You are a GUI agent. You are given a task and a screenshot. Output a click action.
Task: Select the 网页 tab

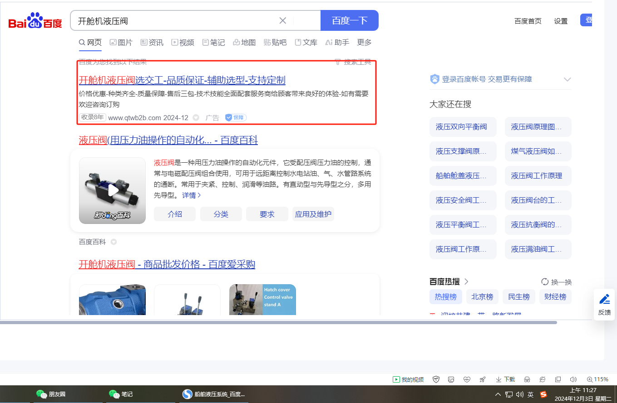90,42
